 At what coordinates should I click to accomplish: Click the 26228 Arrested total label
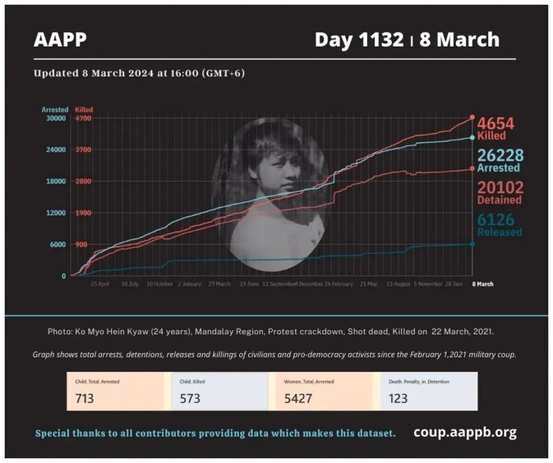pyautogui.click(x=500, y=161)
